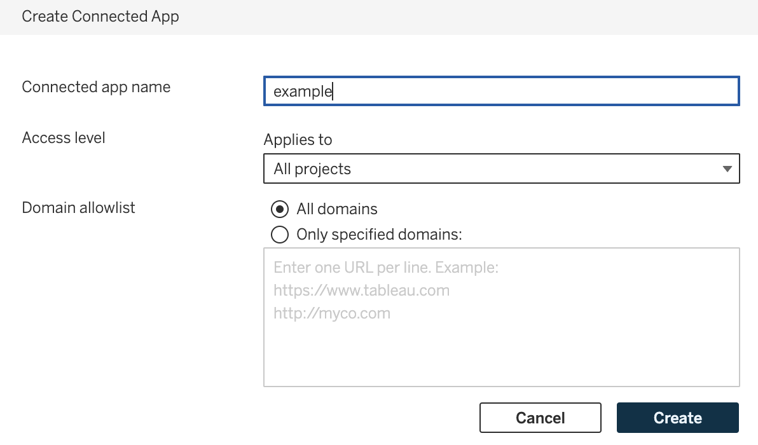Click the "All domains" option label text
758x445 pixels.
click(337, 209)
